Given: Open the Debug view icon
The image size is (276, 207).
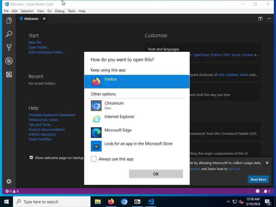Looking at the screenshot, I should pyautogui.click(x=9, y=61).
